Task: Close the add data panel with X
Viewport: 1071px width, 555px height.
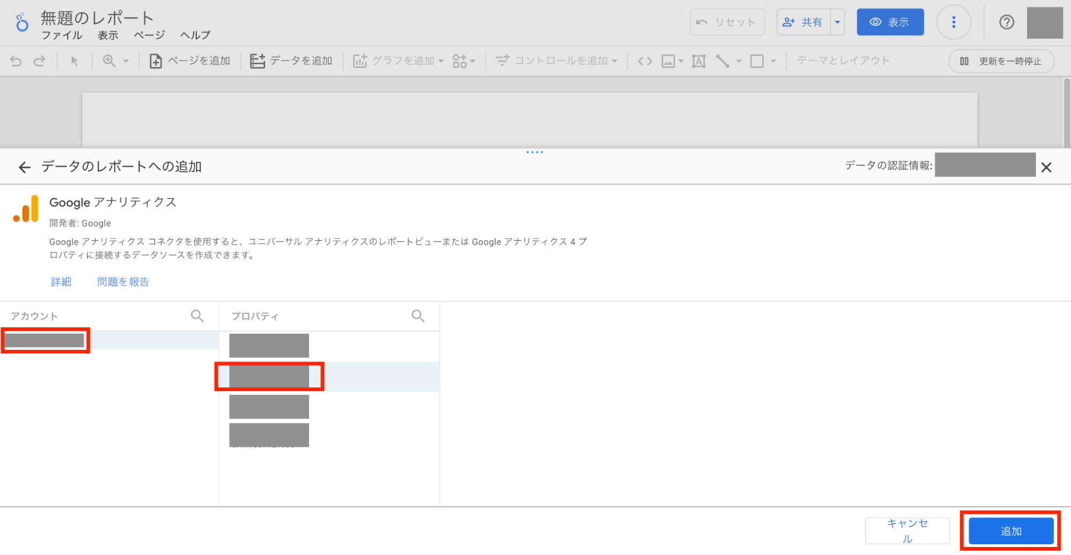Action: [x=1046, y=167]
